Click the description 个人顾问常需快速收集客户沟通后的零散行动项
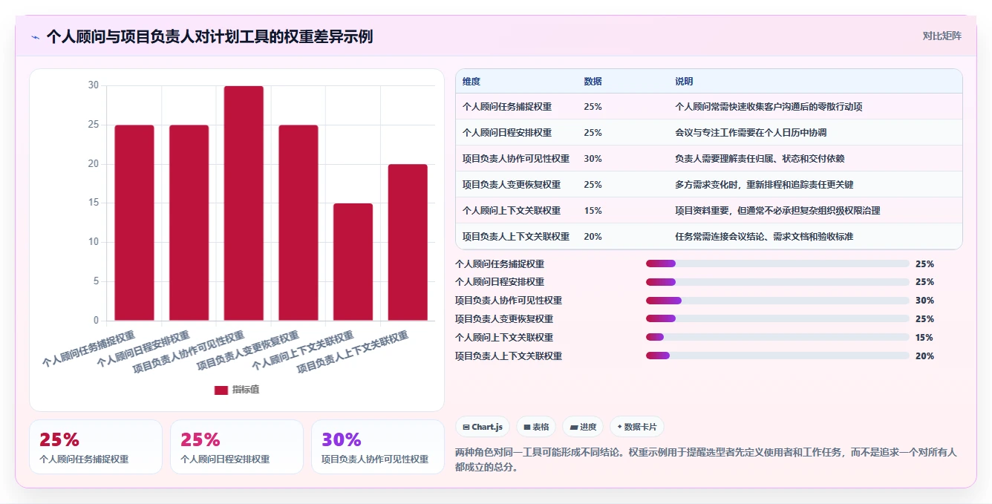Image resolution: width=992 pixels, height=504 pixels. click(769, 107)
